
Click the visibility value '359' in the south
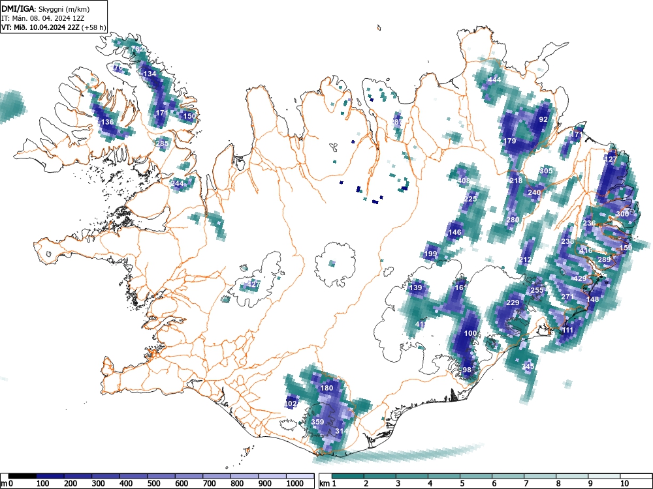(318, 422)
